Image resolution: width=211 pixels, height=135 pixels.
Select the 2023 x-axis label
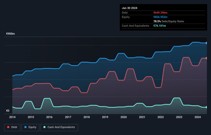(x=179, y=117)
